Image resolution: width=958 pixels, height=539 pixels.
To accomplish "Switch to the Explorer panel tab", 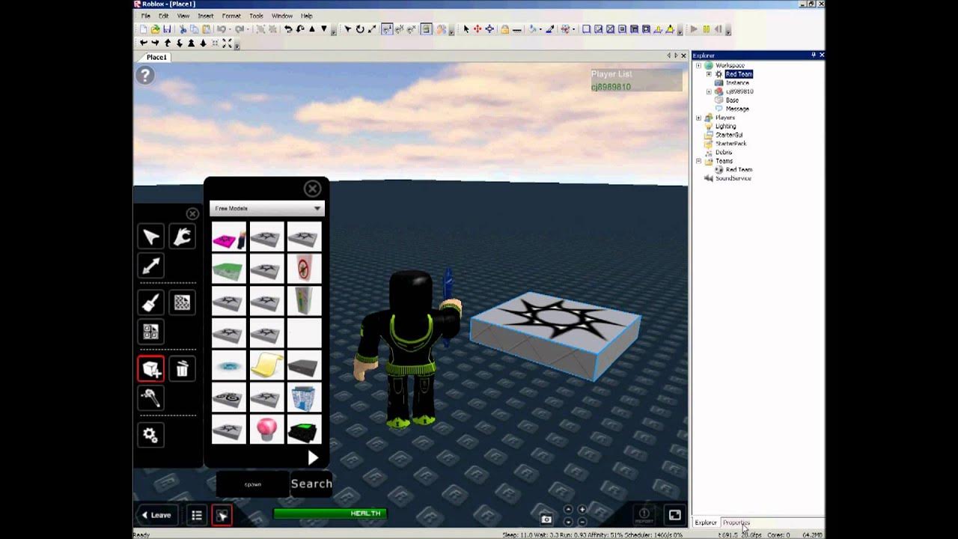I will pos(705,523).
